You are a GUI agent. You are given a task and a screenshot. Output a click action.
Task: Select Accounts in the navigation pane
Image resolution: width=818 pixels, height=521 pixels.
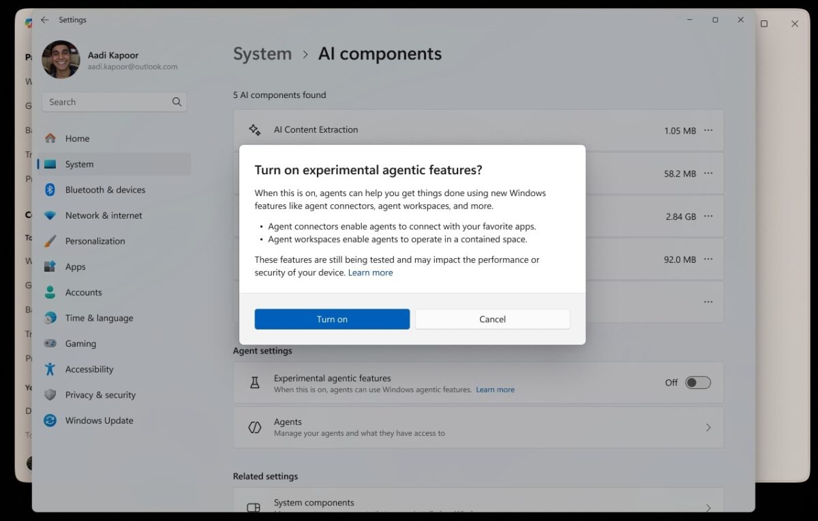click(x=83, y=292)
